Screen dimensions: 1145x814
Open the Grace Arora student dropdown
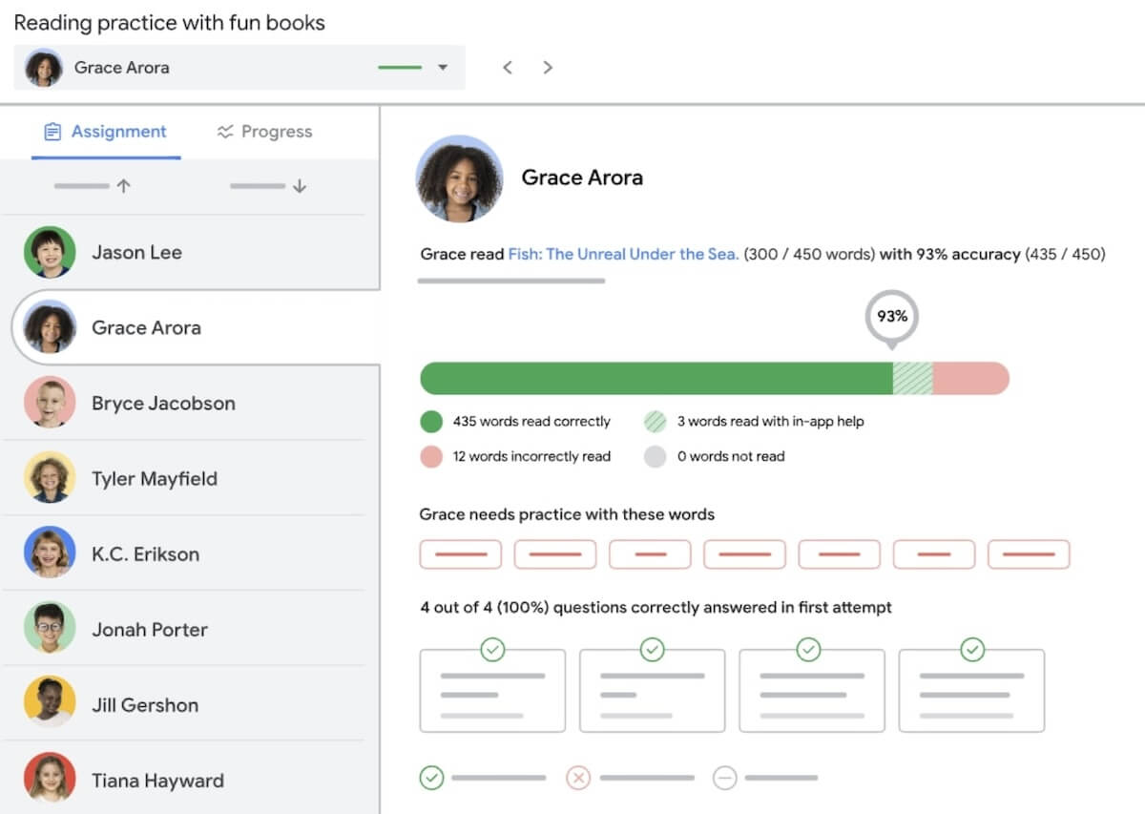[442, 68]
